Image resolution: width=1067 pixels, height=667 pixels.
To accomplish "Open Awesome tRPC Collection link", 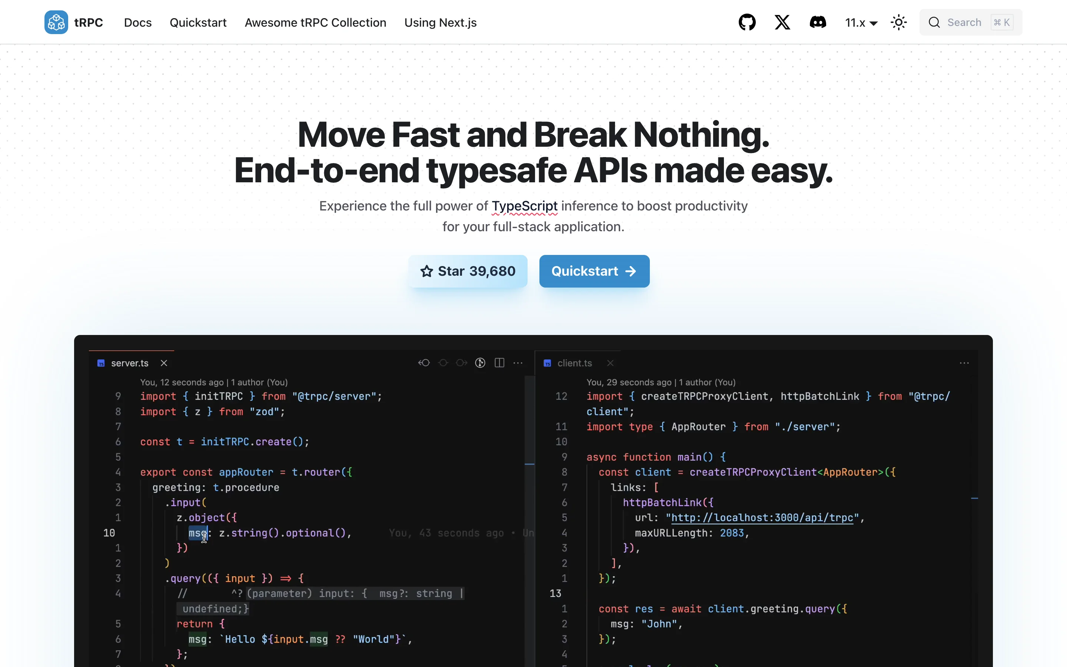I will [315, 23].
